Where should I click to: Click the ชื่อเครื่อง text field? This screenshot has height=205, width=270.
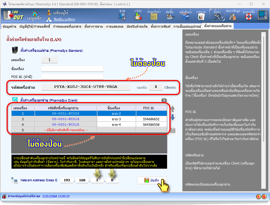point(72,69)
